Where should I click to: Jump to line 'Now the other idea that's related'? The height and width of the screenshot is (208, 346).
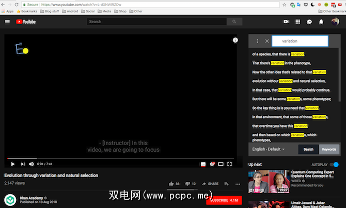pyautogui.click(x=289, y=72)
